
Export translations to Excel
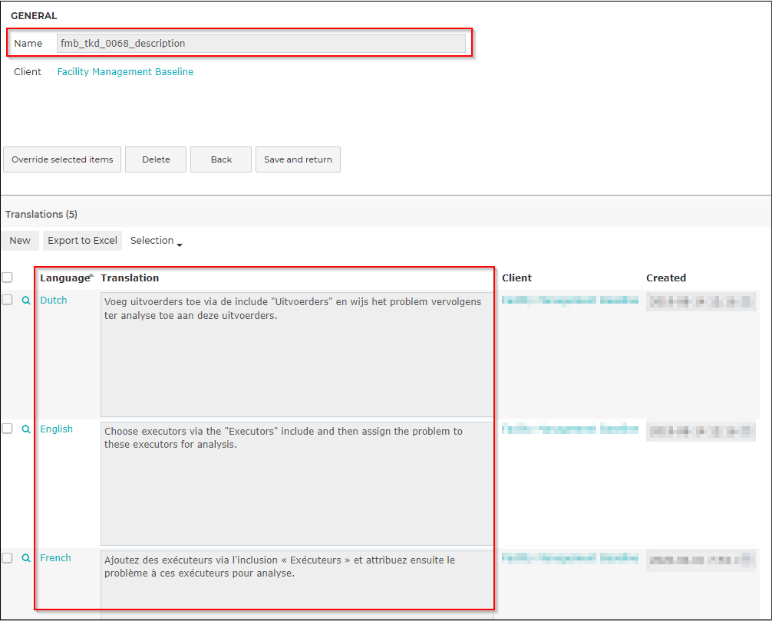(82, 241)
